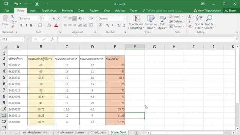Center text horizontally in the cell
This screenshot has height=135, width=240.
click(x=70, y=25)
